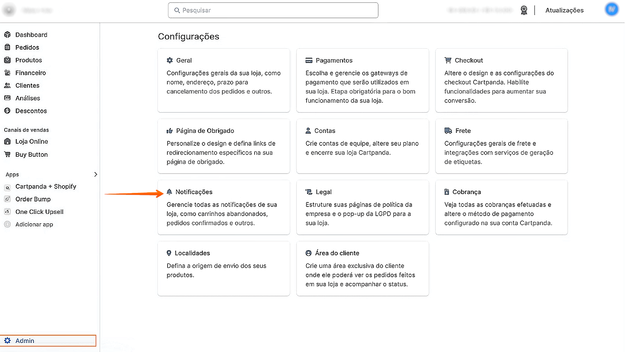
Task: Click the Pesquisar search field
Action: pos(273,10)
